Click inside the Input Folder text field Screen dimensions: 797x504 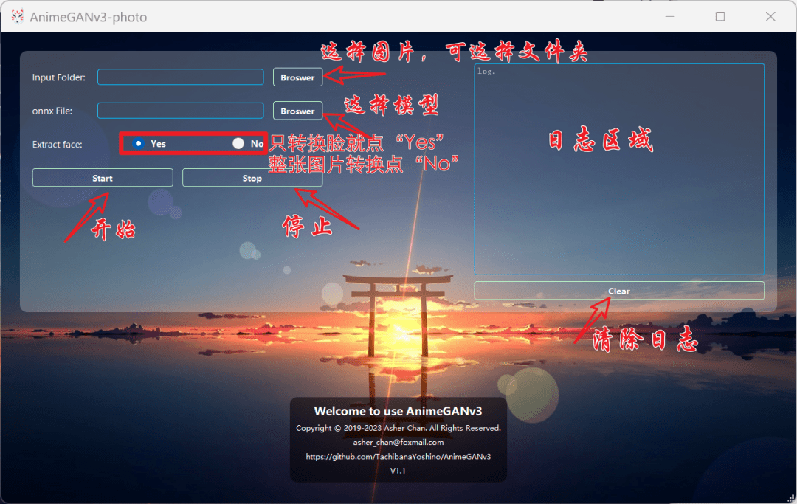180,77
